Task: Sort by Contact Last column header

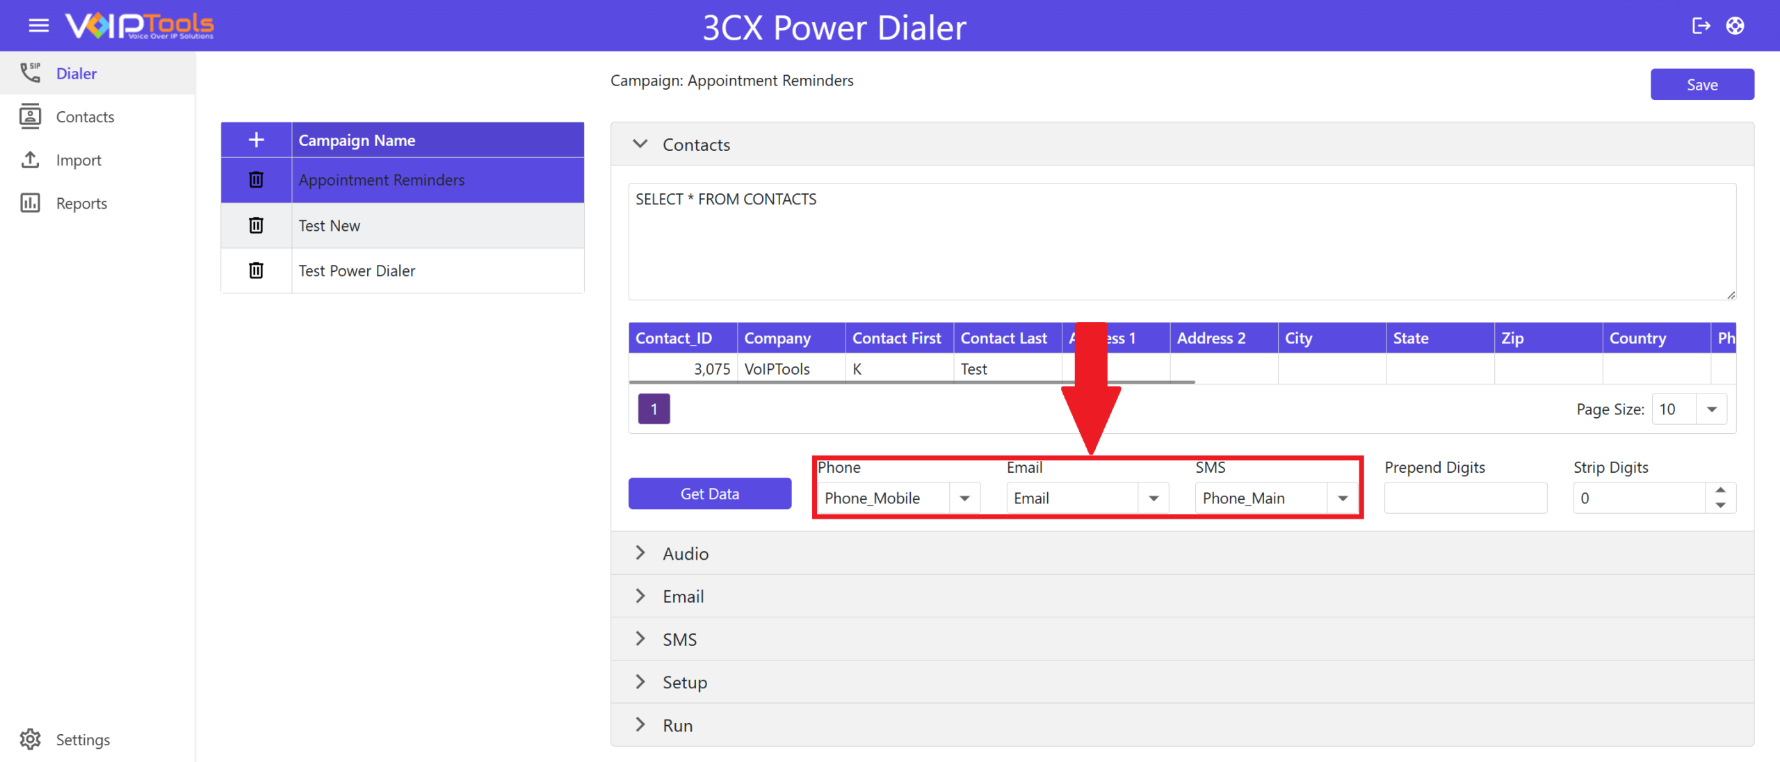Action: click(1008, 338)
